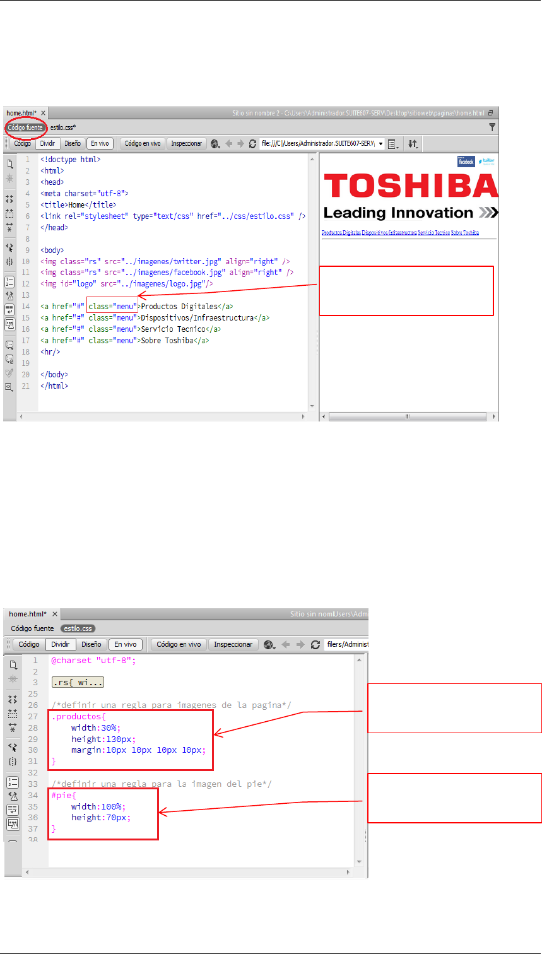Screen dimensions: 542x954
Task: Recent snippets icon in upper window toolbar
Action: [9, 387]
